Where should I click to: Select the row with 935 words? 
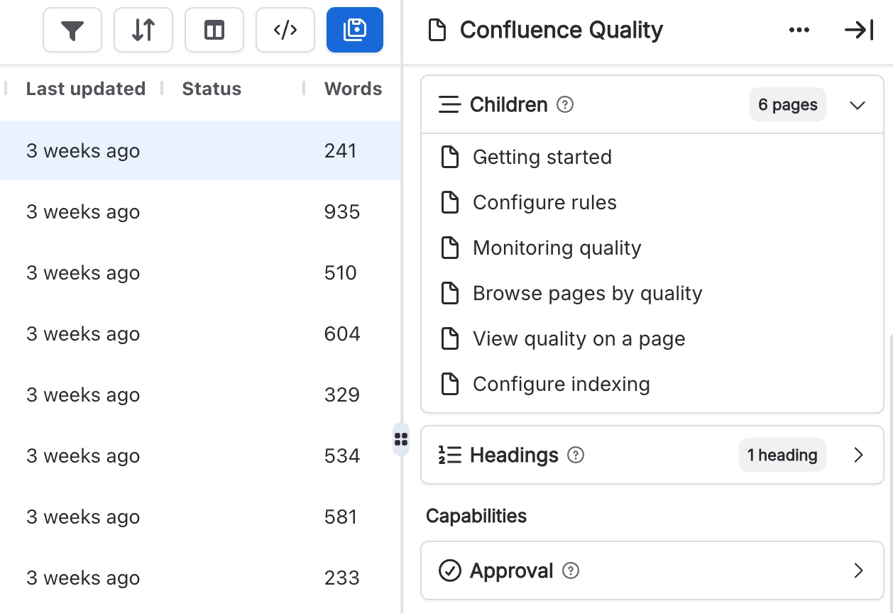(200, 211)
